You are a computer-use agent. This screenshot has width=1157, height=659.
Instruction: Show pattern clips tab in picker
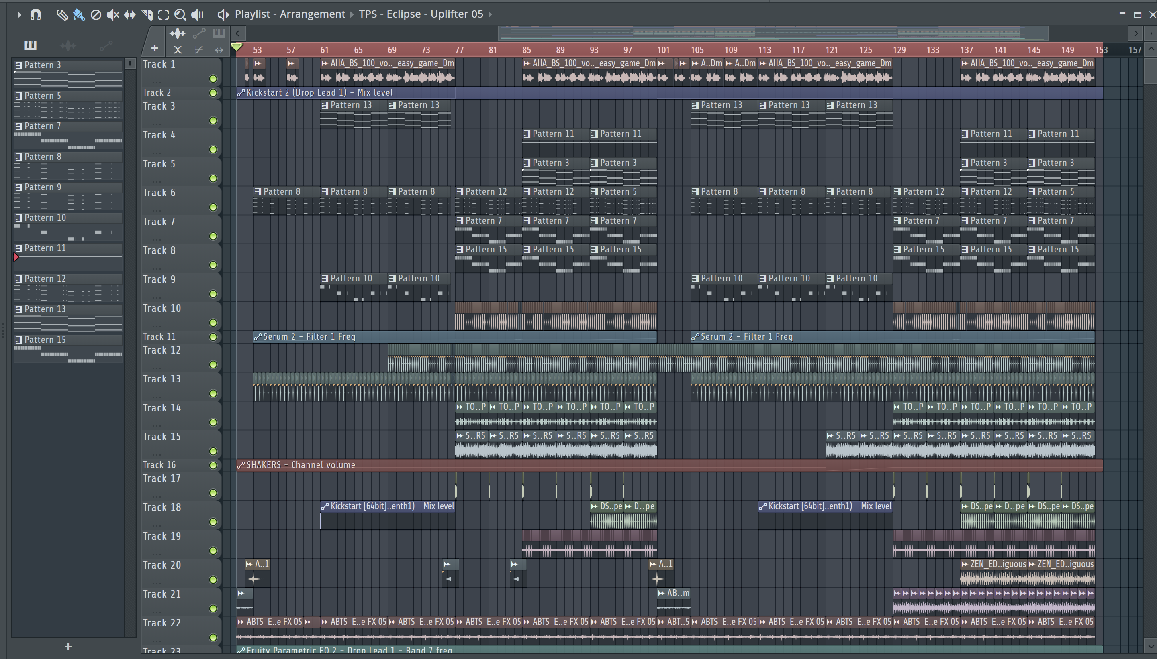[31, 45]
